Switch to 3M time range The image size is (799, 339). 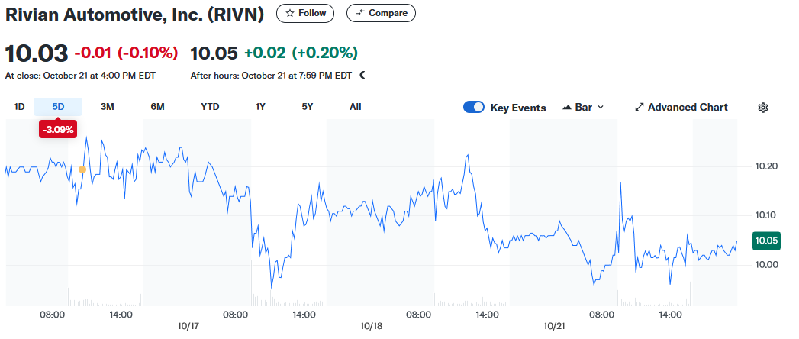[x=107, y=107]
